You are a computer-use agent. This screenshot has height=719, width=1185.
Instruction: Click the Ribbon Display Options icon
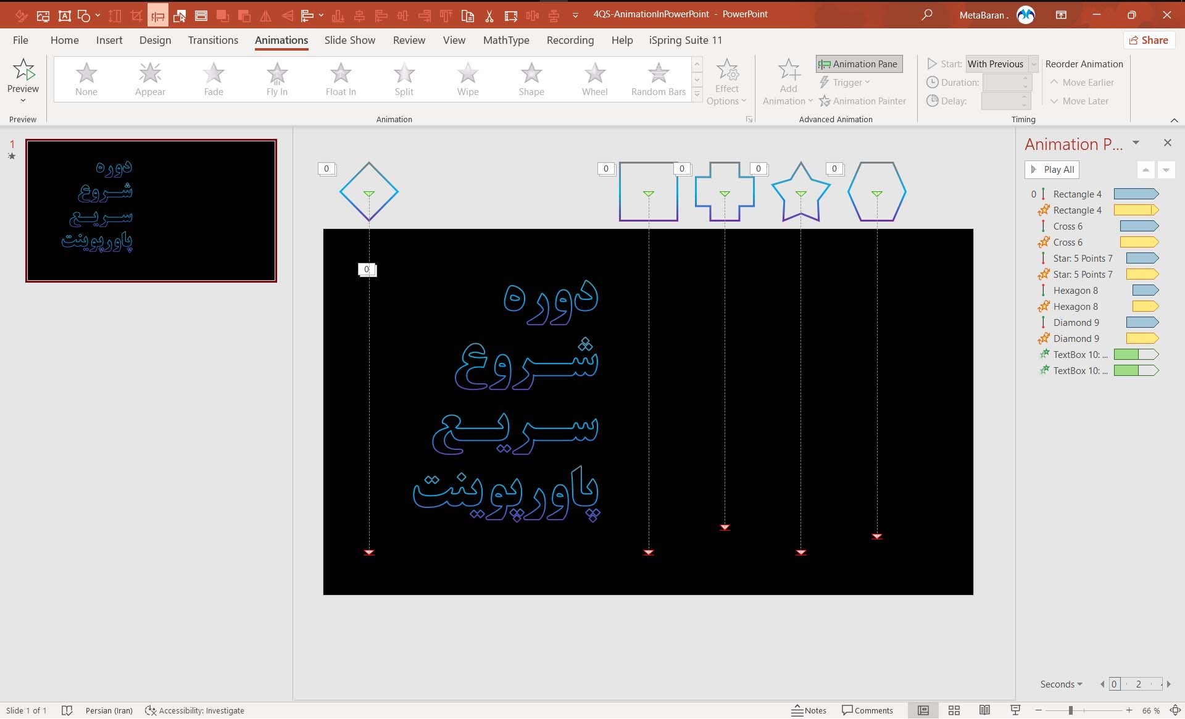click(1062, 15)
